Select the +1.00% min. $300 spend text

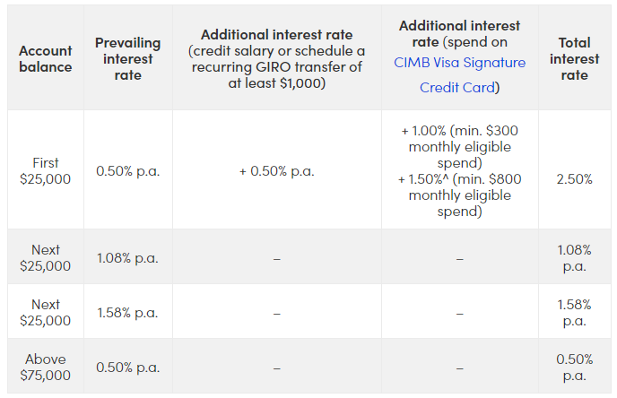(459, 146)
